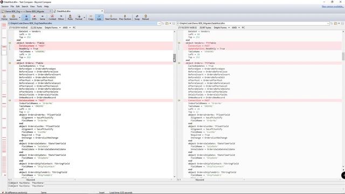Toggle the Minor differences button
This screenshot has height=194, width=345.
[61, 17]
